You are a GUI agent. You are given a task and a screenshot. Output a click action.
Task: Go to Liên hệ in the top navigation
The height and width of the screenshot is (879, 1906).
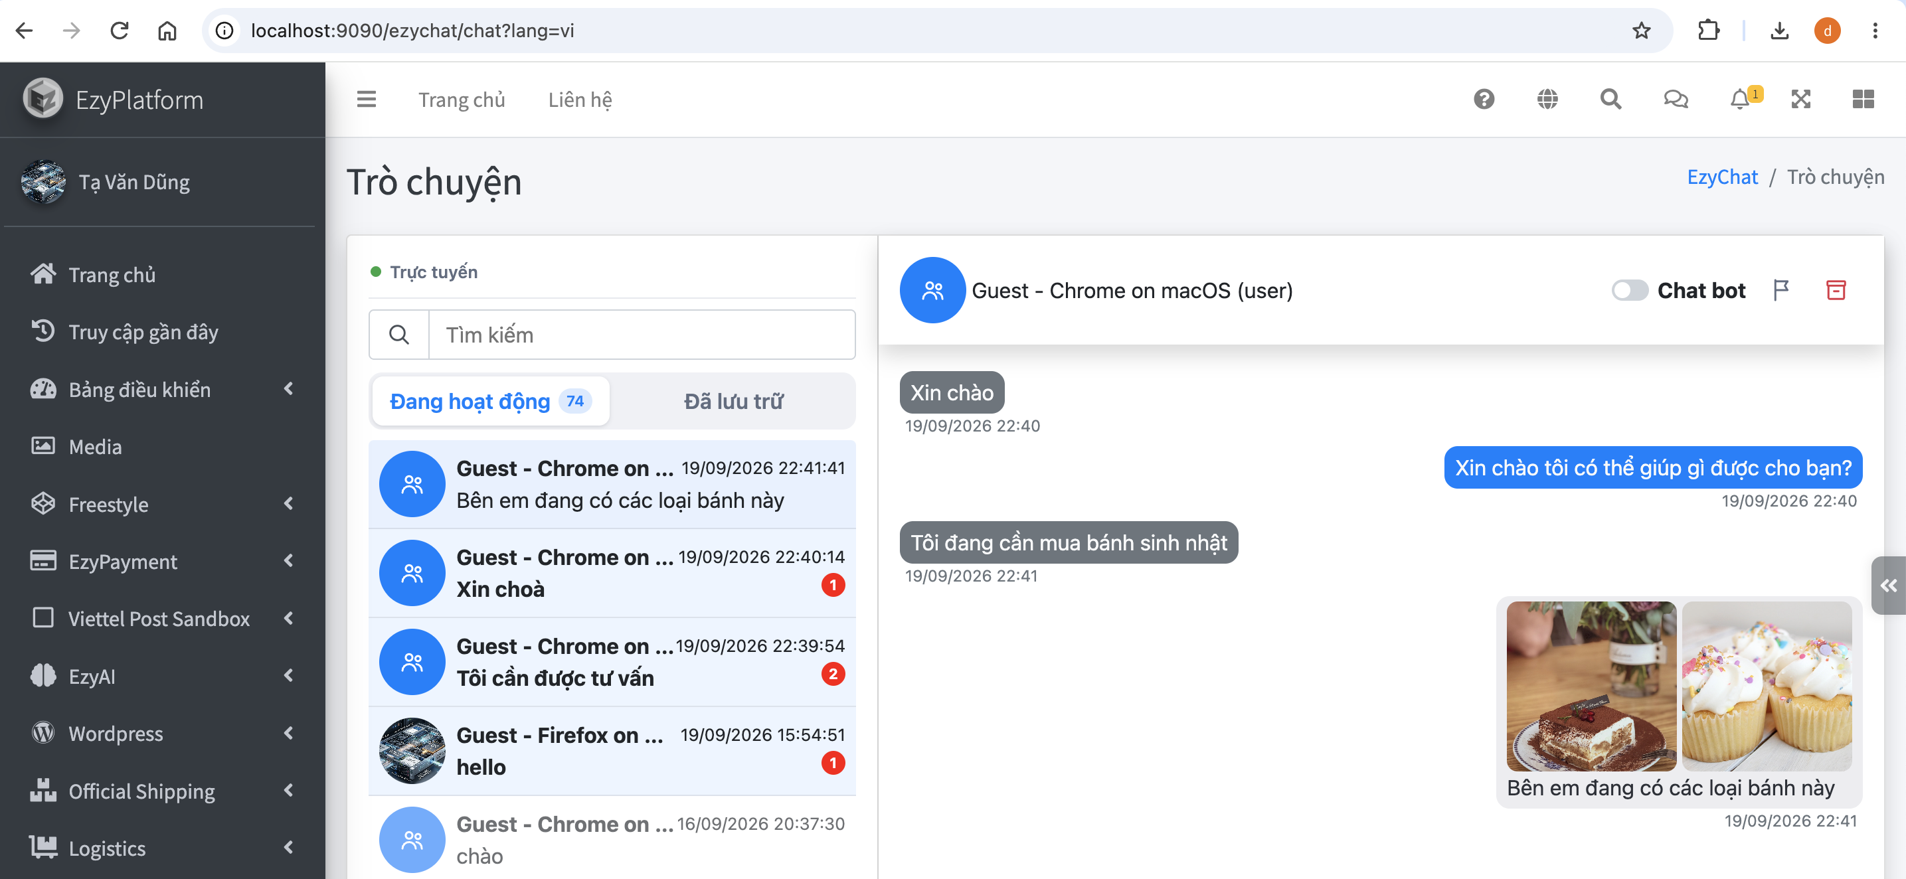(x=580, y=99)
